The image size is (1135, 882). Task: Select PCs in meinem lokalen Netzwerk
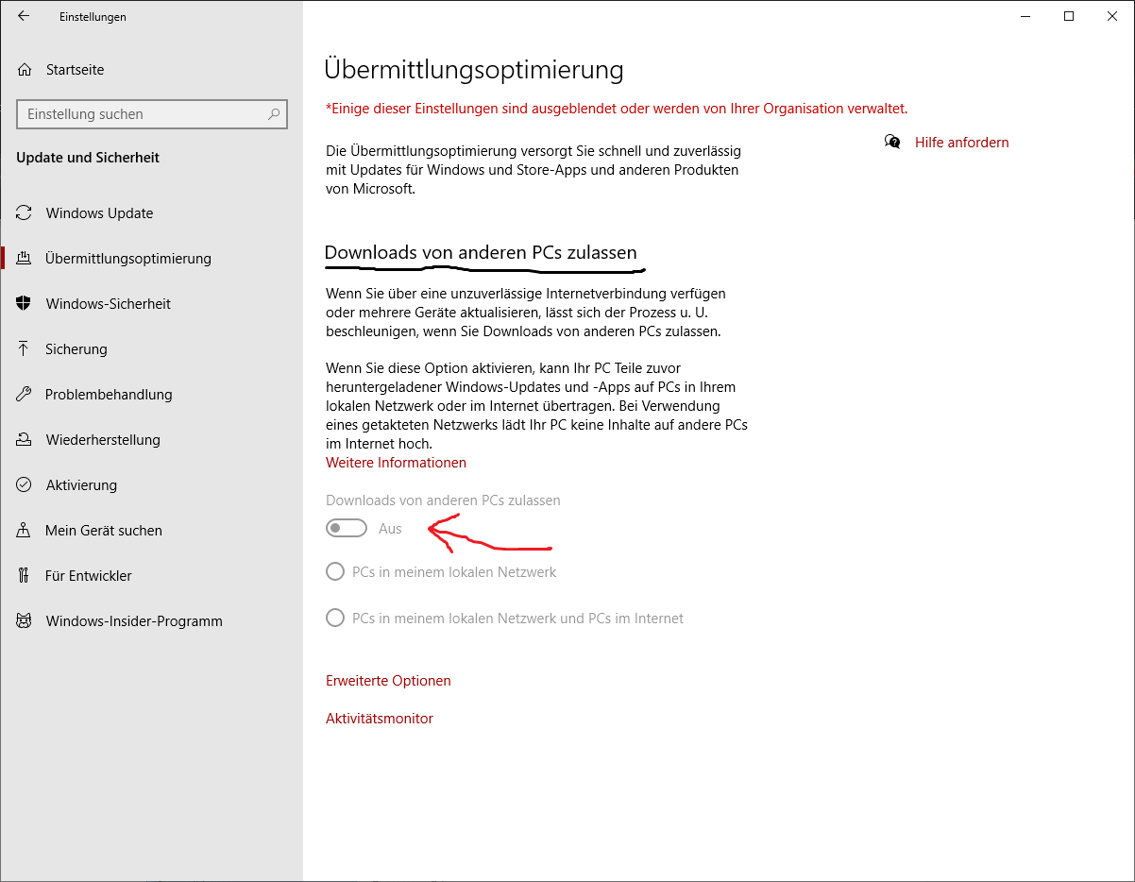335,572
